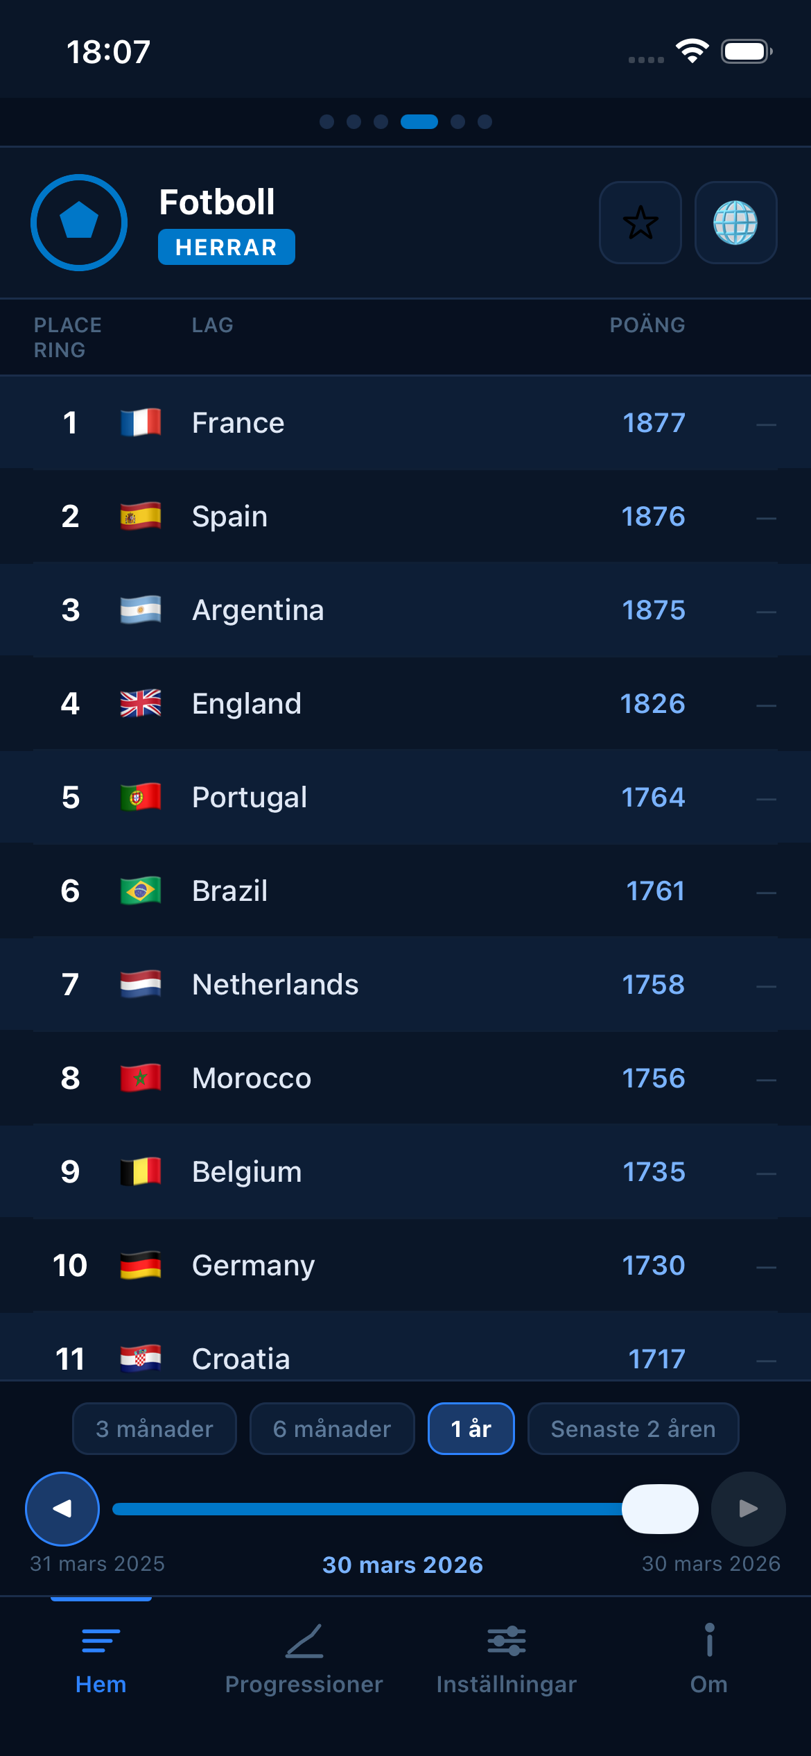Tap the HERRAR category badge
Screen dimensions: 811x1756
pos(226,246)
